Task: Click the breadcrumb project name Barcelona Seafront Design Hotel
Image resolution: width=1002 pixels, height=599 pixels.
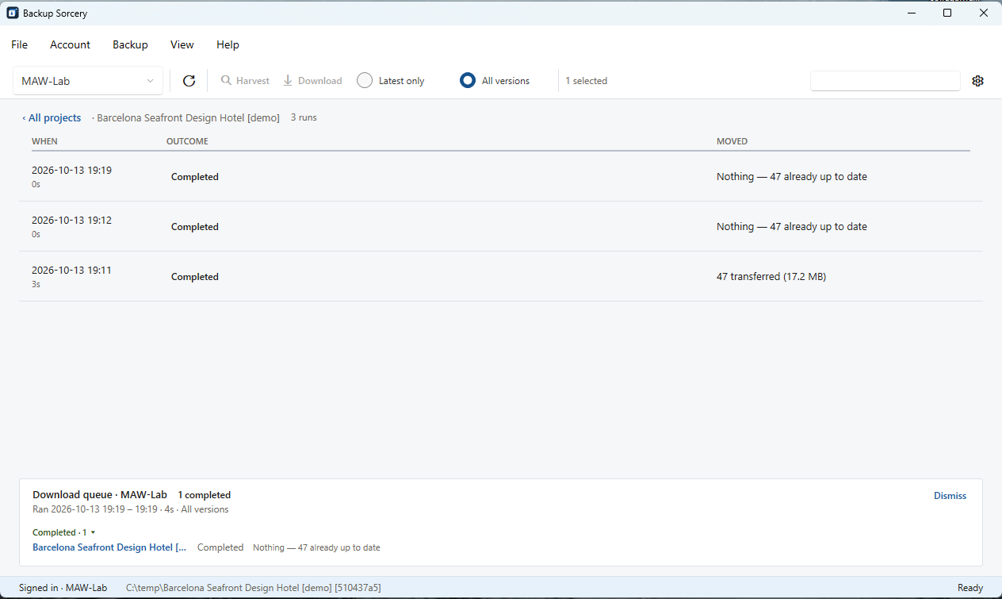Action: point(188,118)
